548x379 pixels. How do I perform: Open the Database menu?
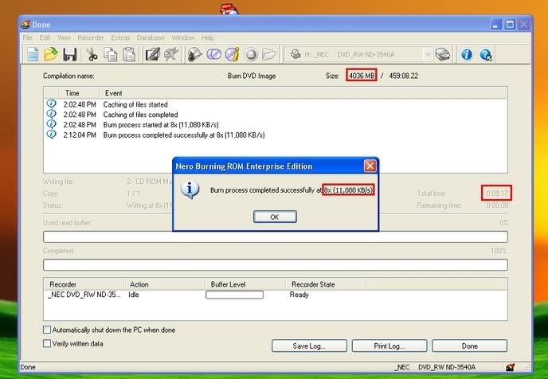[151, 37]
